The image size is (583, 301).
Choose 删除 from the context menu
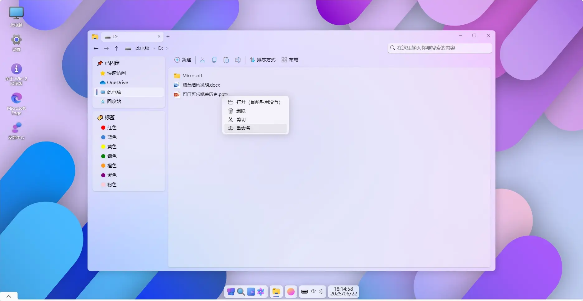[255, 111]
